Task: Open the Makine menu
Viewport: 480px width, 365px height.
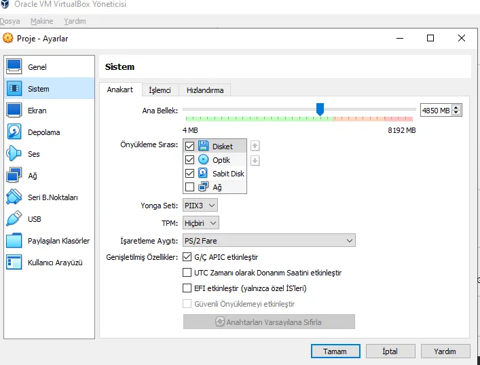Action: tap(42, 21)
